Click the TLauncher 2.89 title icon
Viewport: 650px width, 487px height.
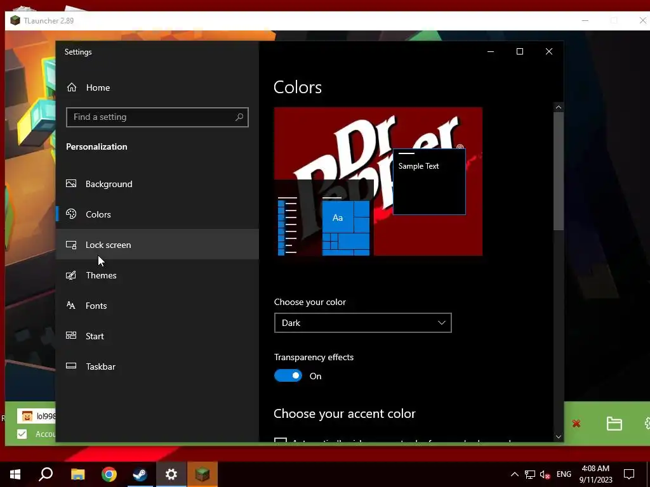pyautogui.click(x=15, y=20)
